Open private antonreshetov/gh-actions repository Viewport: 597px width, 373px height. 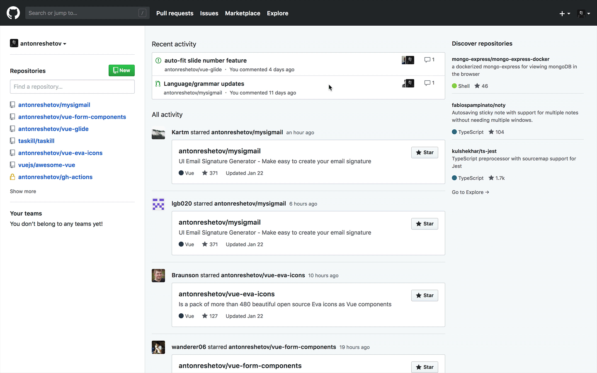point(55,177)
